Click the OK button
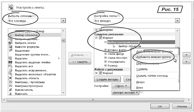 (160, 106)
